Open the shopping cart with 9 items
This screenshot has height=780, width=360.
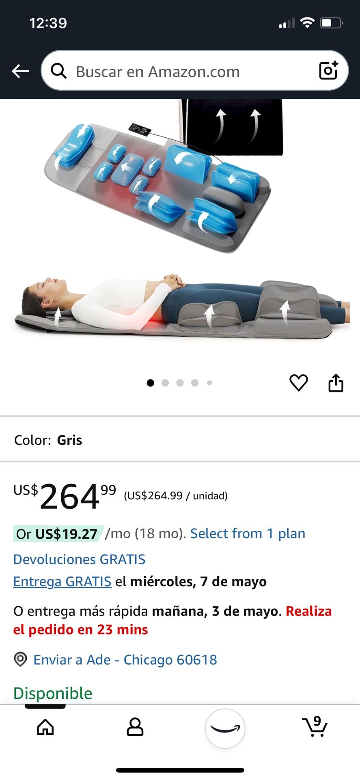click(x=315, y=726)
